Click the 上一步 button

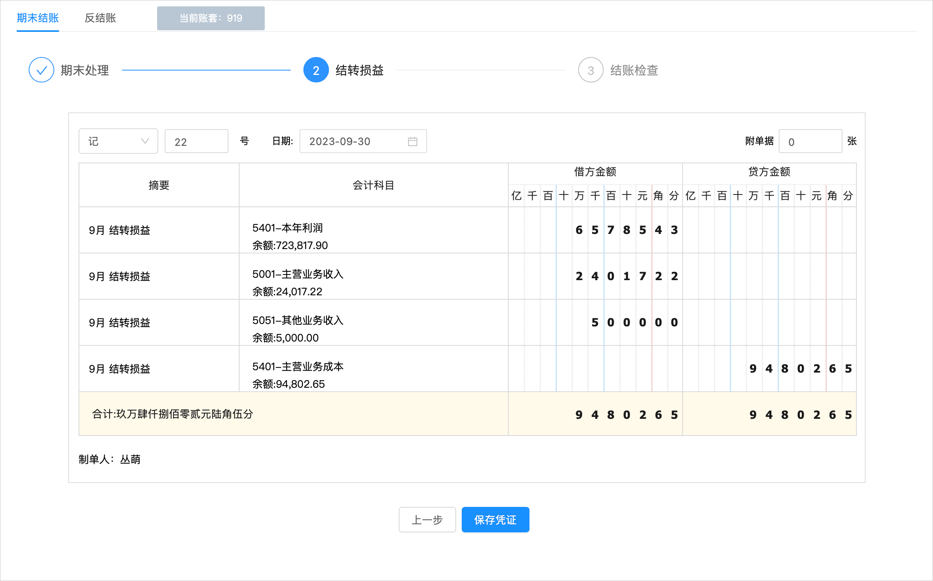427,520
